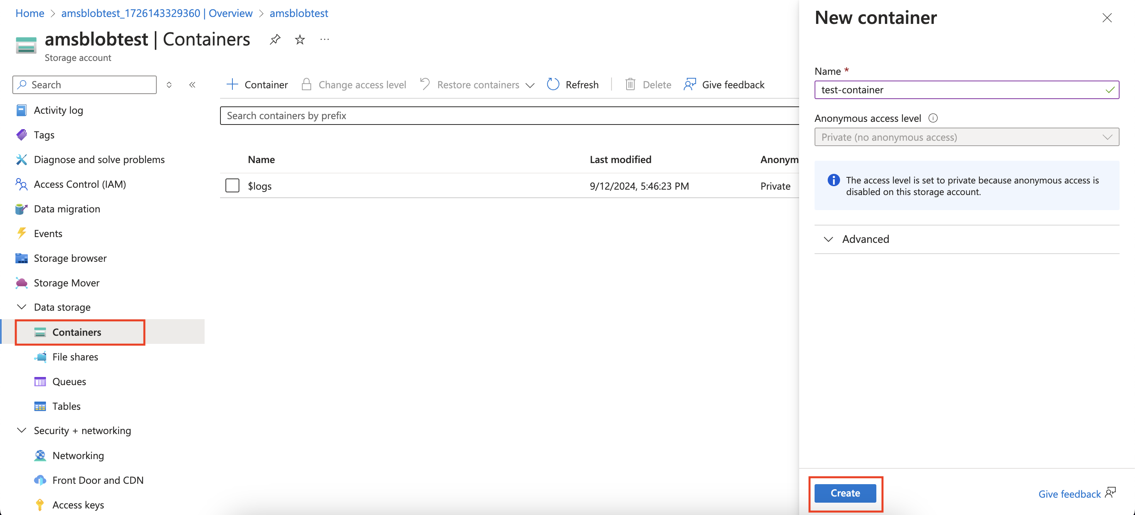Click the Tables icon
This screenshot has height=515, width=1135.
click(40, 406)
